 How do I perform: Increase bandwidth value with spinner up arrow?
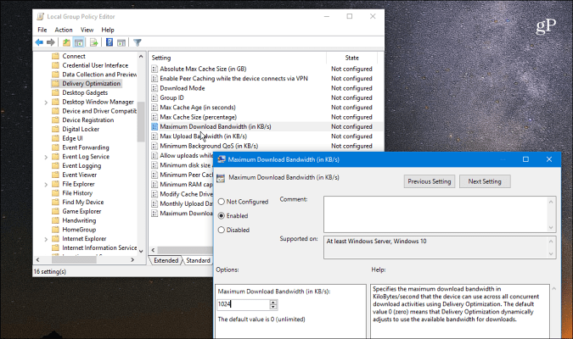273,303
